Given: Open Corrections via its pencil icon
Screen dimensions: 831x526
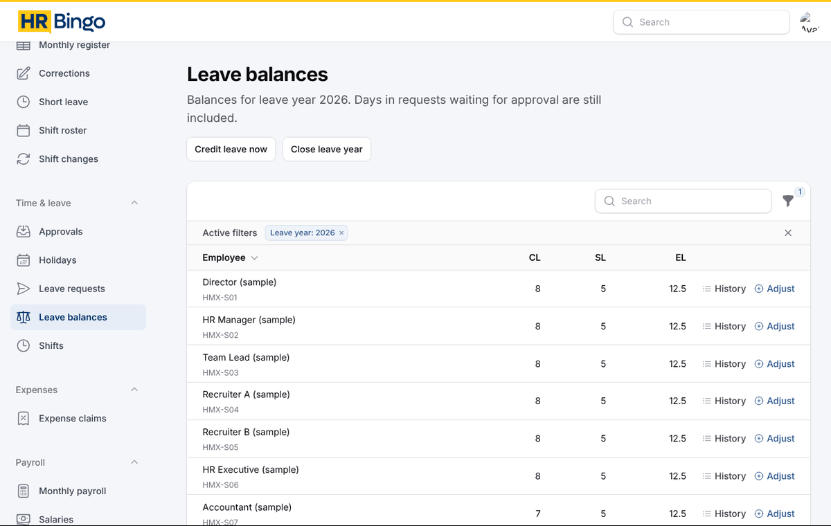Looking at the screenshot, I should (x=24, y=73).
